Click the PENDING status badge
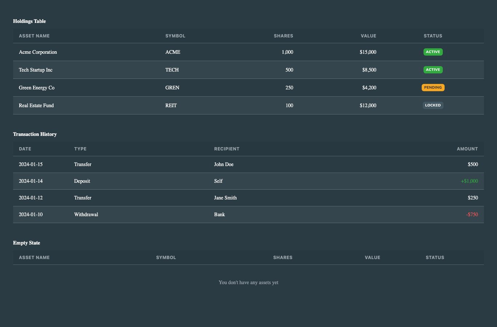Screen dimensions: 497x327 point(433,88)
